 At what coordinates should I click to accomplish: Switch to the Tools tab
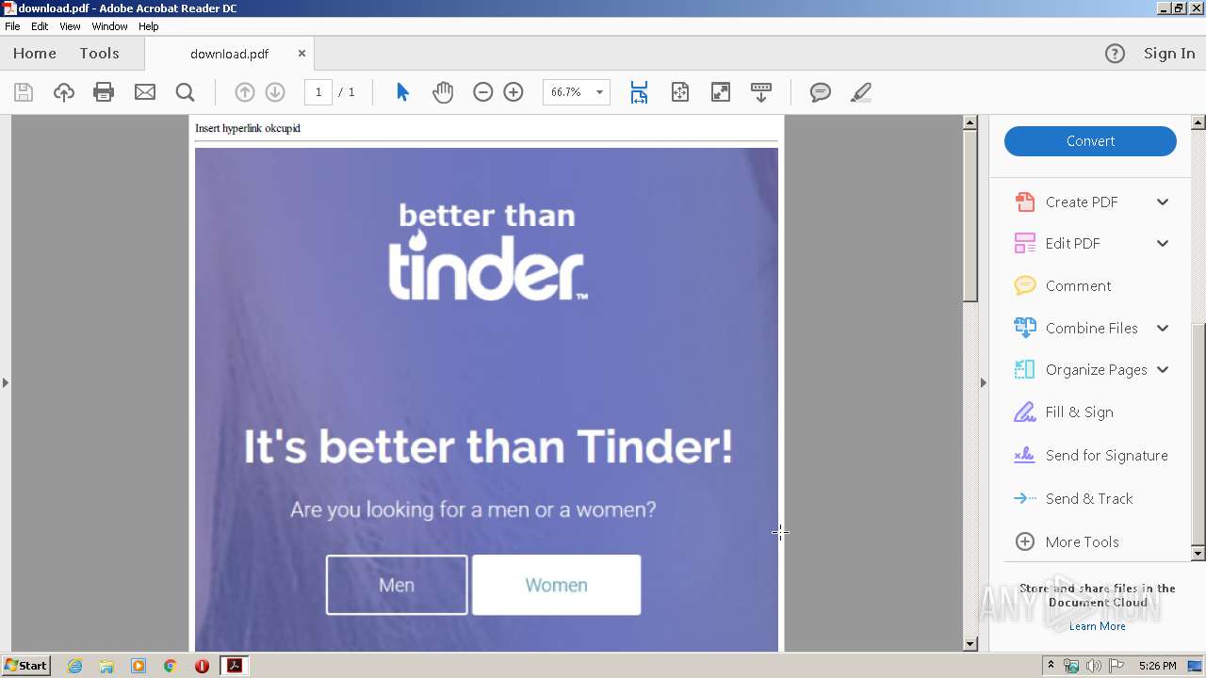point(99,54)
